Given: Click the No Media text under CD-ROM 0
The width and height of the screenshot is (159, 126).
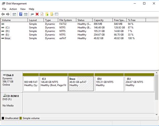Looking at the screenshot, I should [x=8, y=106].
